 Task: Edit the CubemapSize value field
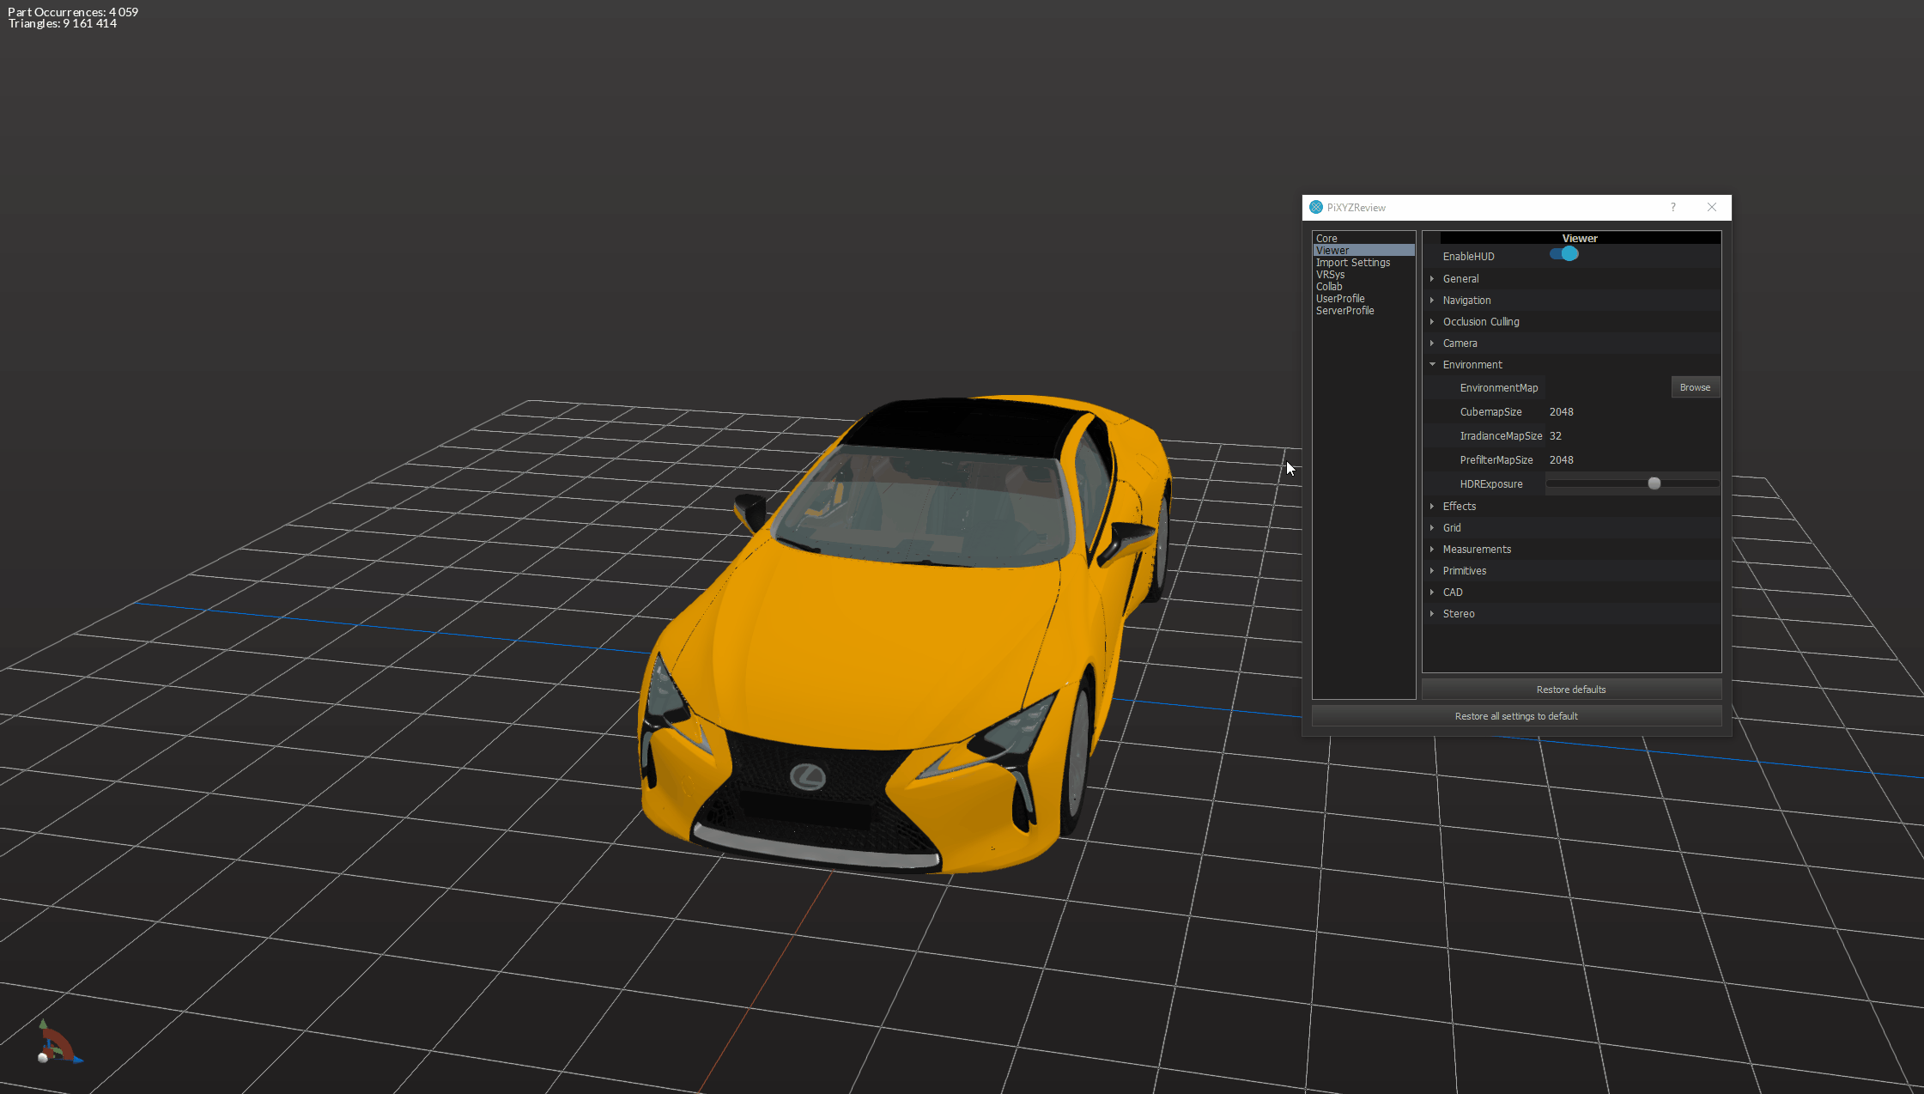[x=1633, y=412]
